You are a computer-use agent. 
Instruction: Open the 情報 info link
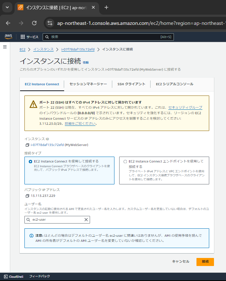click(x=86, y=63)
